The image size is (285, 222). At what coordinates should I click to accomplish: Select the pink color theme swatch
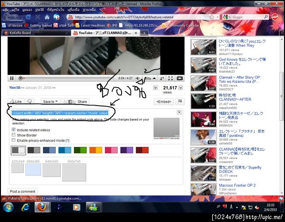[x=111, y=151]
